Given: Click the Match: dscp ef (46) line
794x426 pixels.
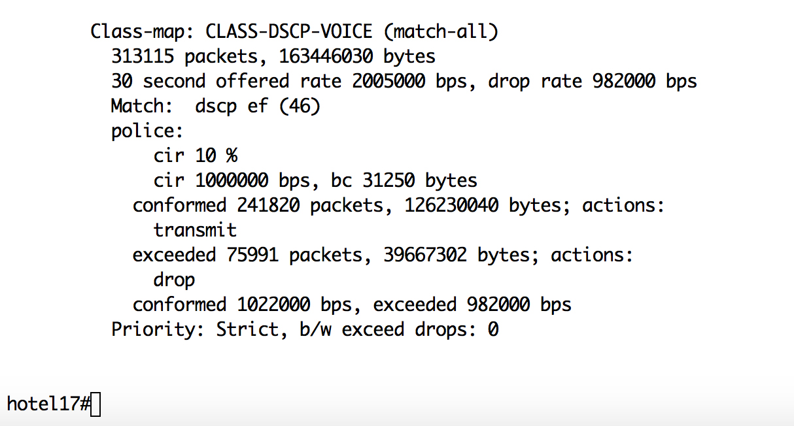Looking at the screenshot, I should [x=215, y=106].
